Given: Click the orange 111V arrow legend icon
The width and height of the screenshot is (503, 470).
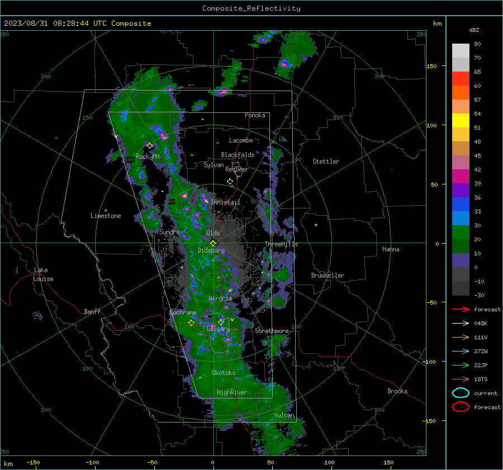Looking at the screenshot, I should tap(461, 337).
